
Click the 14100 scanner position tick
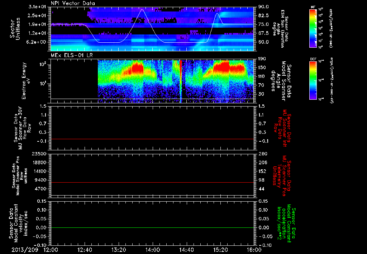click(x=40, y=171)
